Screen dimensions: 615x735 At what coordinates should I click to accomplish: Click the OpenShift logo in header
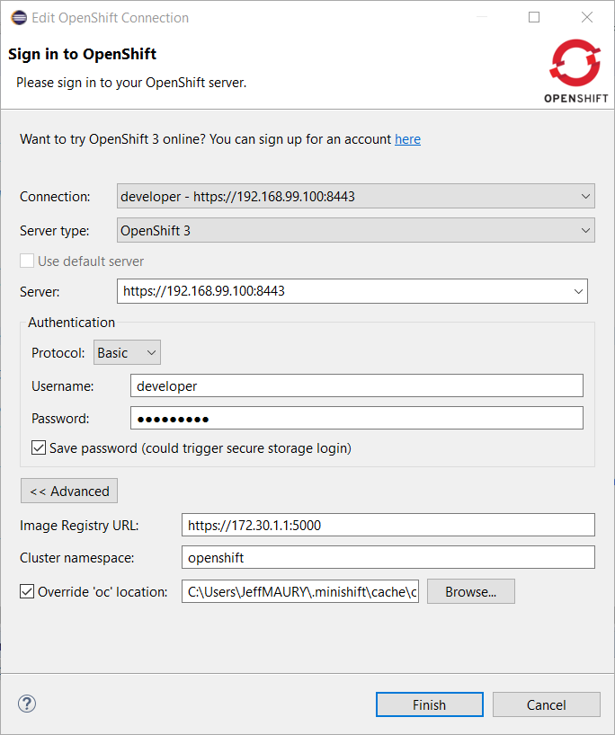(x=575, y=70)
